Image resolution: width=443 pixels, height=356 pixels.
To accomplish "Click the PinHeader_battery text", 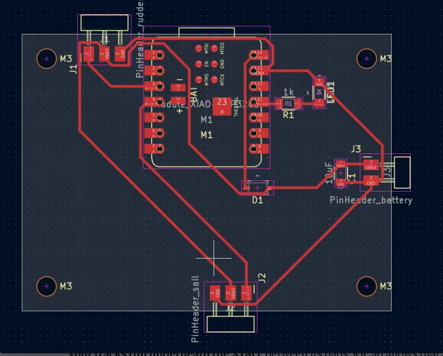I will (371, 200).
